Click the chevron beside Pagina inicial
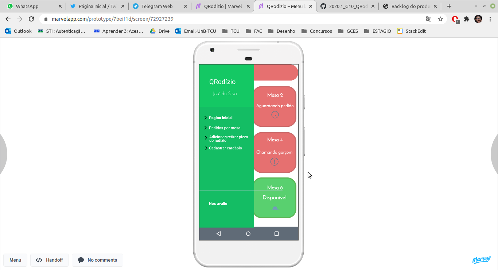The image size is (498, 270). click(206, 118)
